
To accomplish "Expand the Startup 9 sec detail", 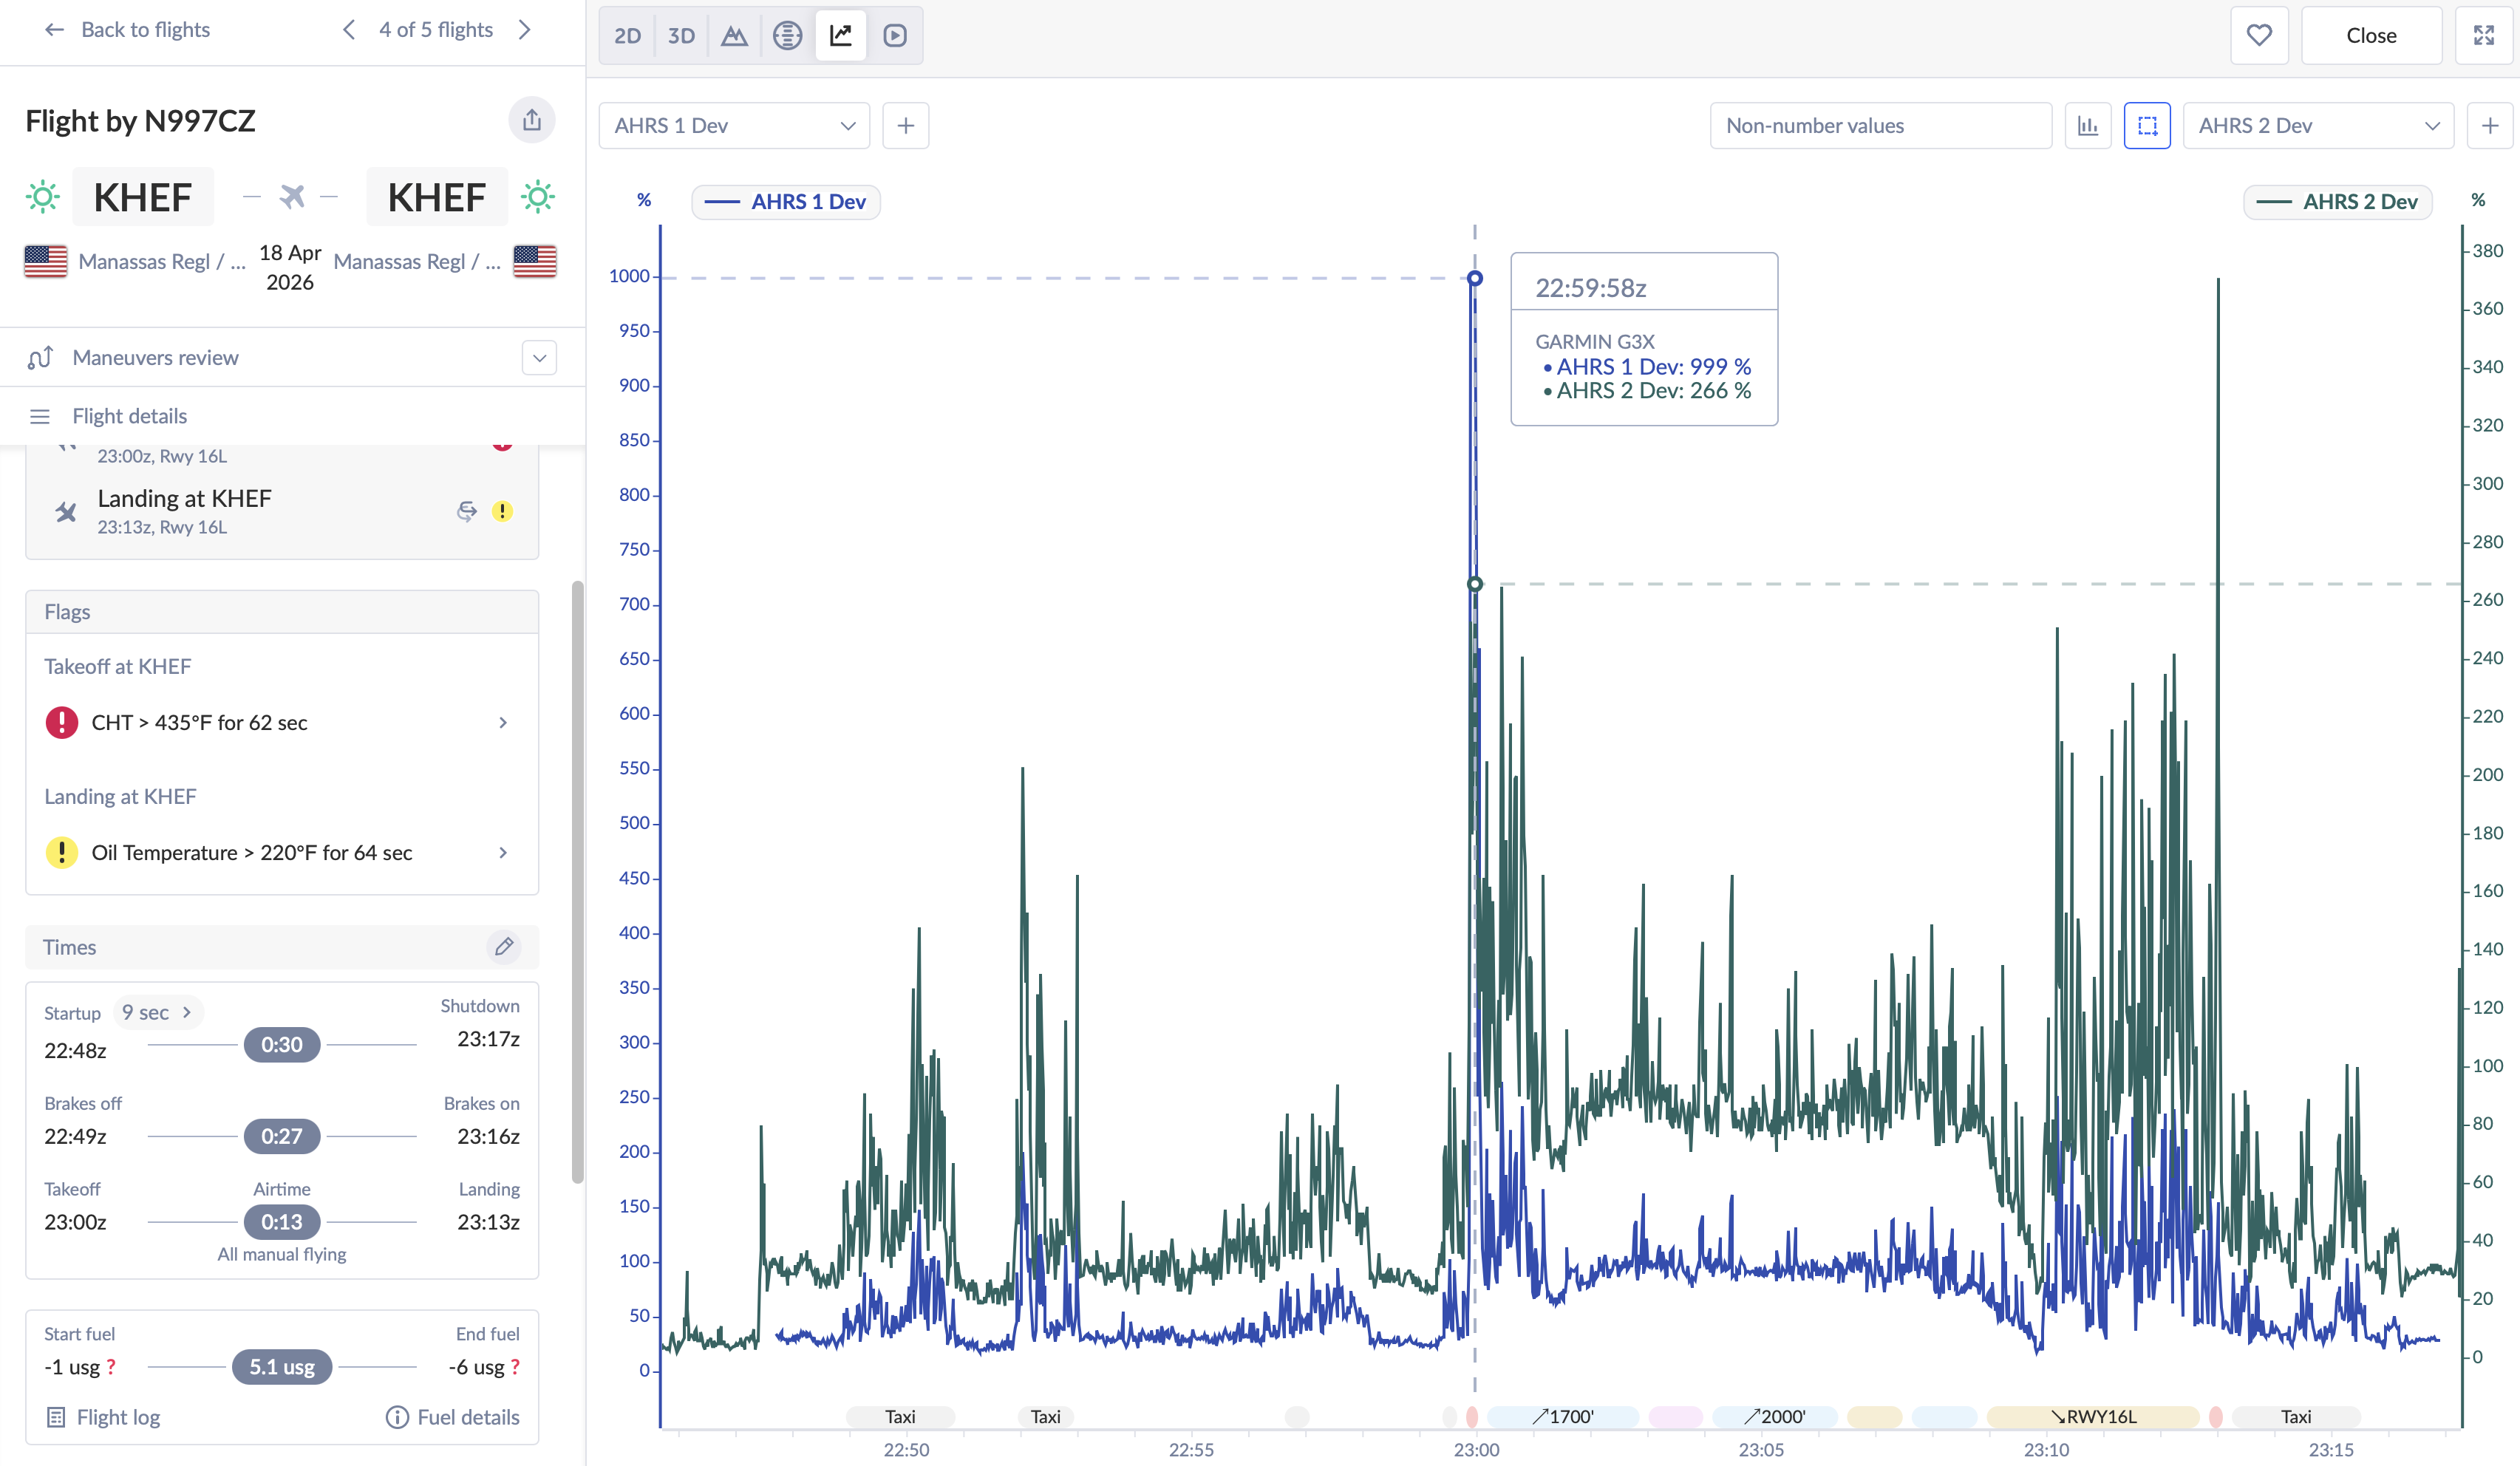I will pyautogui.click(x=158, y=1013).
